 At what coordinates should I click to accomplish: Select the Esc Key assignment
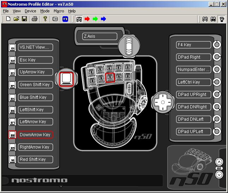pos(36,60)
